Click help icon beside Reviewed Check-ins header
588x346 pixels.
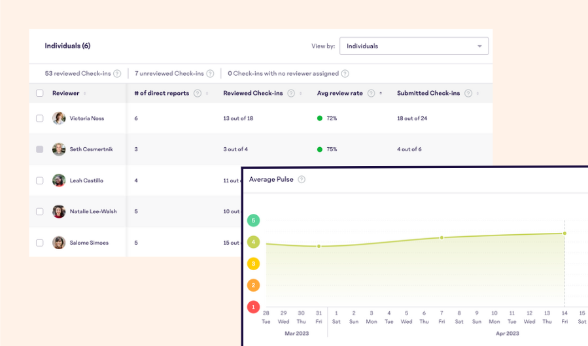click(x=291, y=94)
